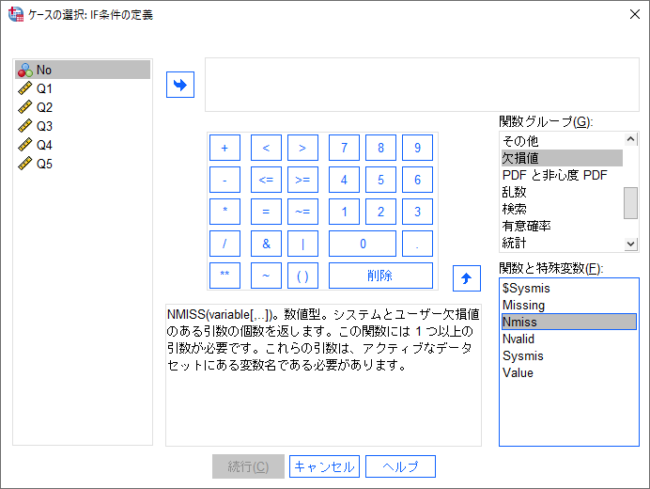Select 欠損値 in function groups
This screenshot has width=650, height=489.
[x=562, y=158]
